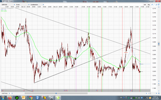Click the GBP/USD (Candlestick) legend label
The image size is (161, 100).
click(x=7, y=8)
